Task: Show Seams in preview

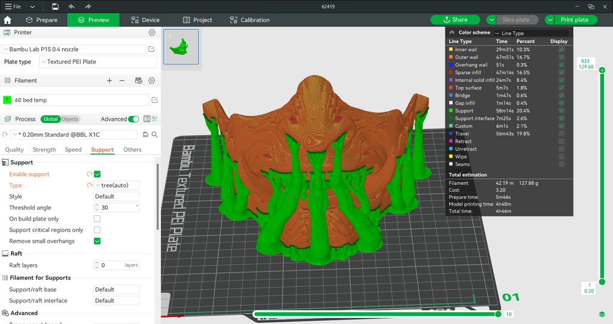Action: tap(562, 164)
